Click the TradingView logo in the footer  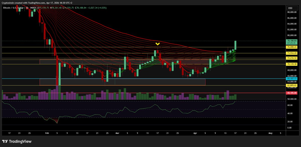tap(17, 141)
